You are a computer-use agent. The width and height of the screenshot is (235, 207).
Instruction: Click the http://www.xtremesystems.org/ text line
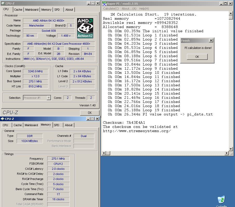coord(137,131)
